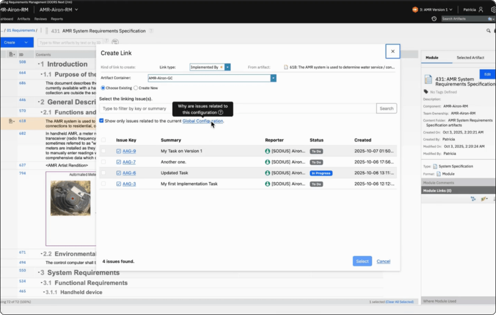Click the task type icon beside AAG-6
This screenshot has width=496, height=315.
119,173
